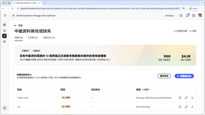Click the 缺少標題 badge in /tea row
Screen dimensions: 205x115
click(66, 107)
